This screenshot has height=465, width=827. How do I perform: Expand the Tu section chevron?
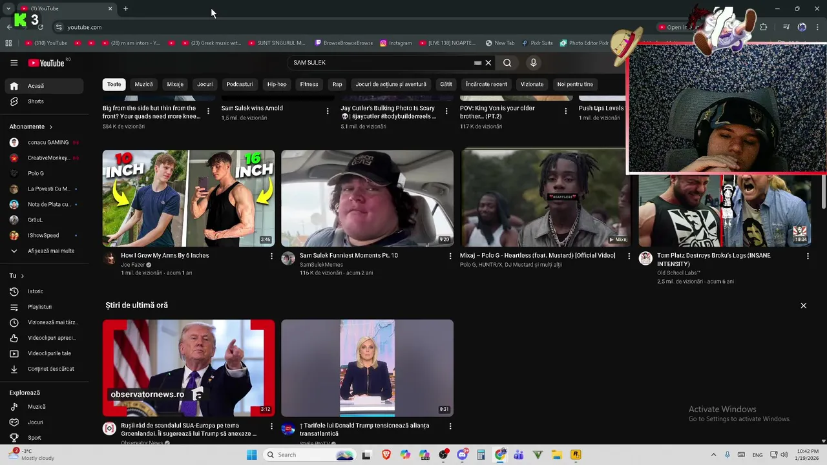(x=22, y=276)
